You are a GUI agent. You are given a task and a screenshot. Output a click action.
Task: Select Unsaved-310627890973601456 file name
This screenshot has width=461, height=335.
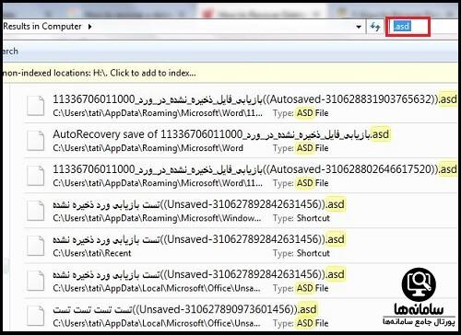[x=184, y=309]
